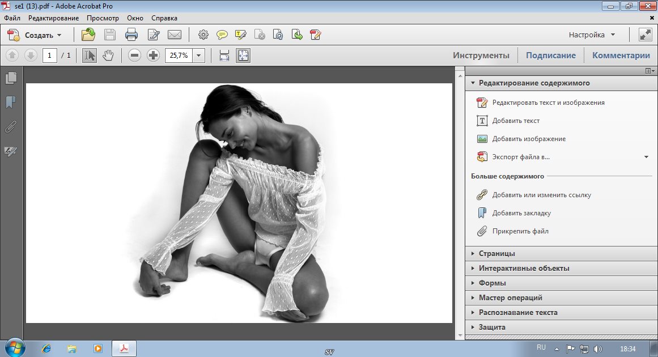Toggle the Инструменты tools pane
The width and height of the screenshot is (658, 357).
pos(481,56)
